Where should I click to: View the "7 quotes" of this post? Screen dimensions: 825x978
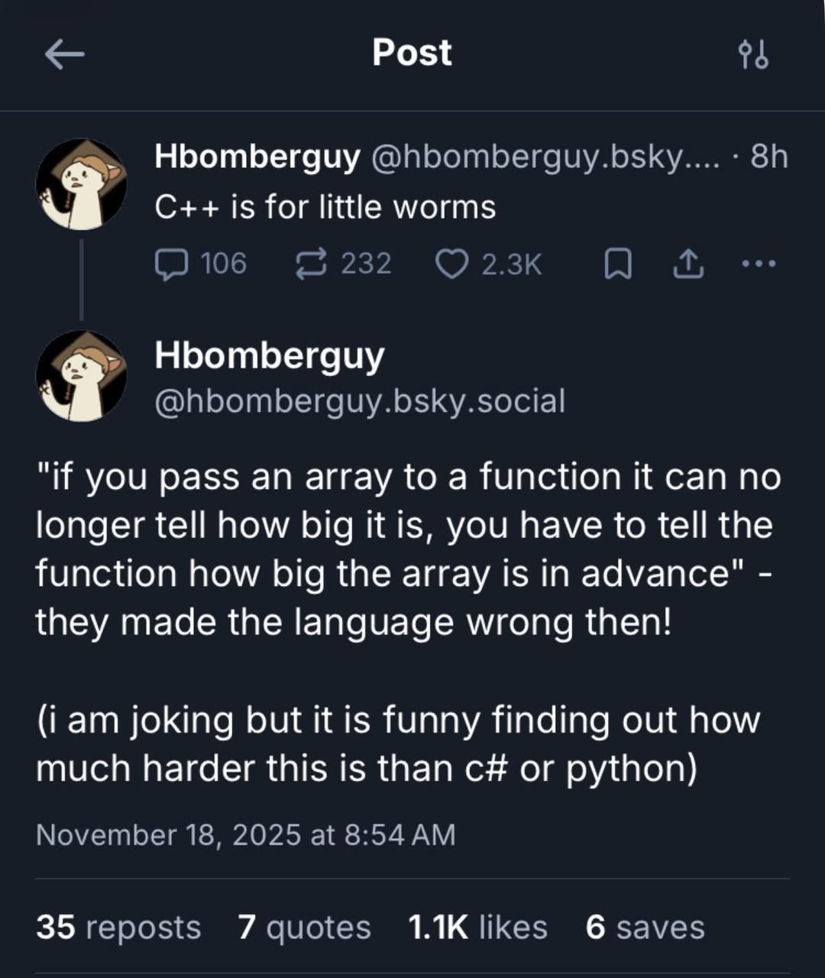point(303,927)
